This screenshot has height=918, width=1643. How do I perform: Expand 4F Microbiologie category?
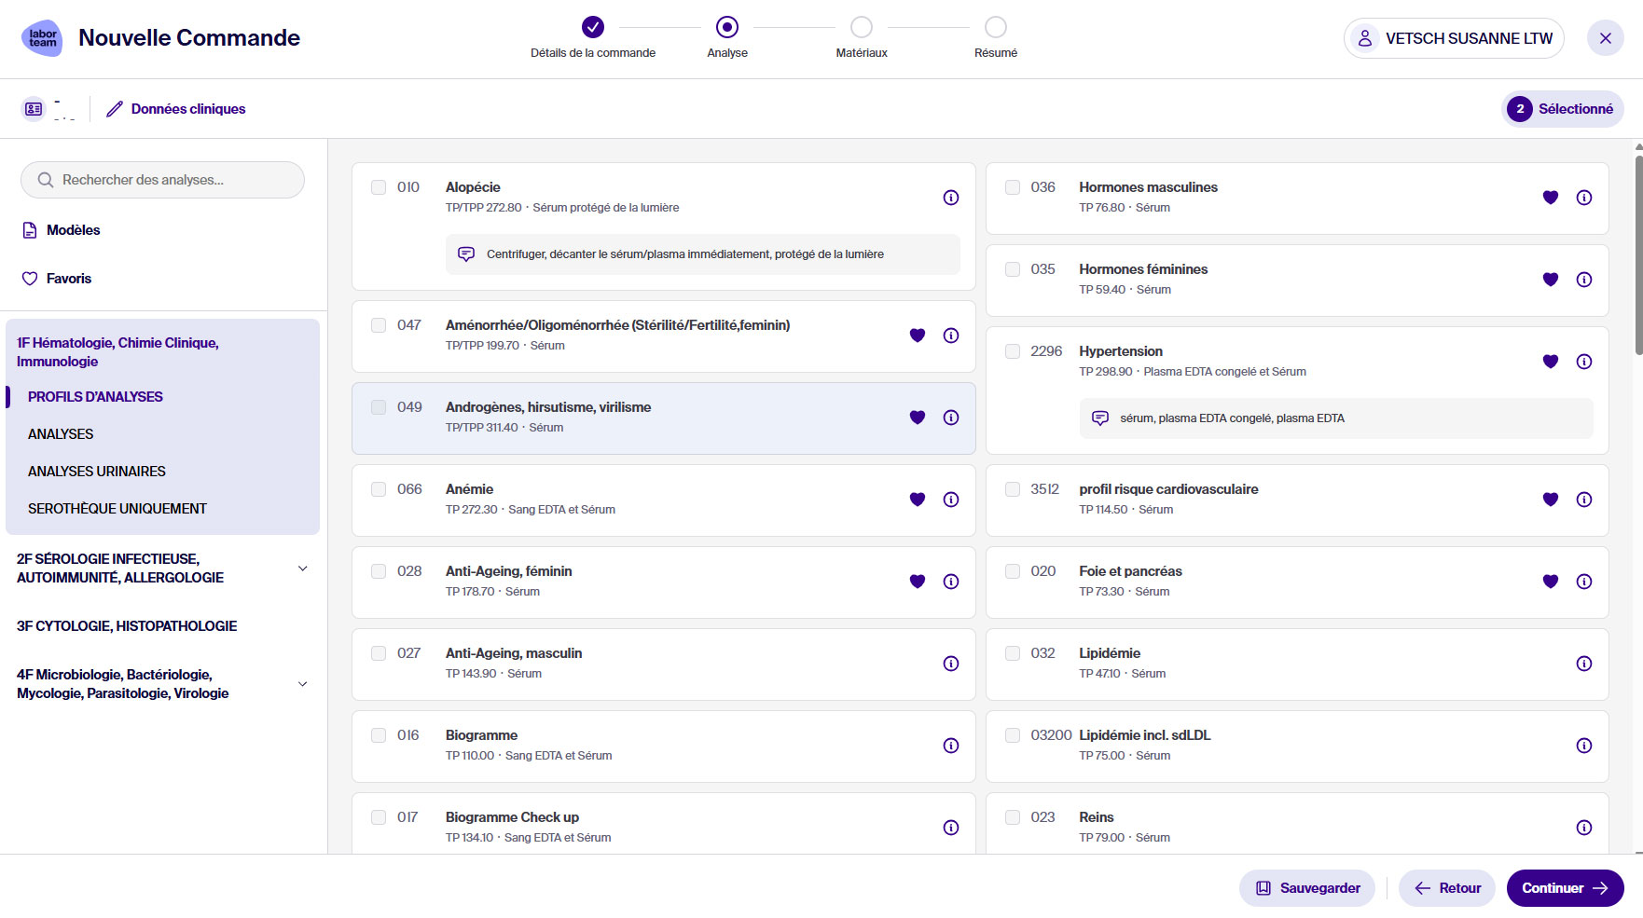(x=302, y=684)
